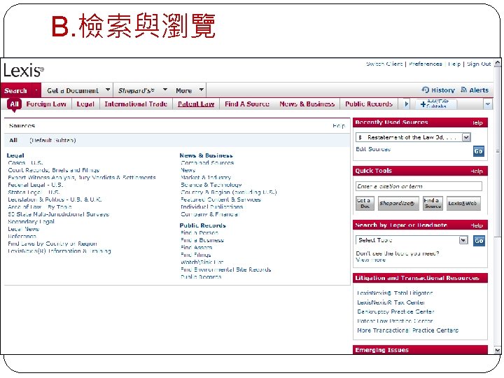Screen dimensions: 504x378
Task: Switch to Public Records subtab
Action: [369, 104]
